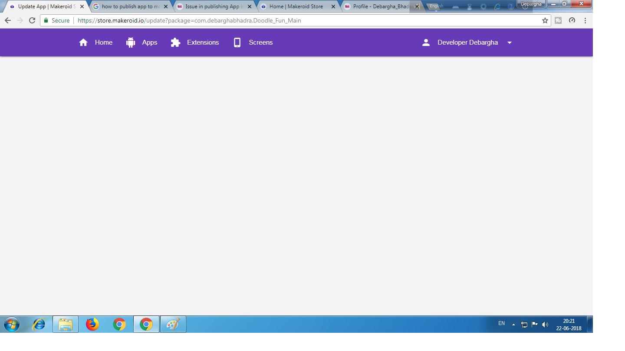Switch to the 'Home | Makeroid Store' tab
Image resolution: width=625 pixels, height=351 pixels.
click(296, 6)
